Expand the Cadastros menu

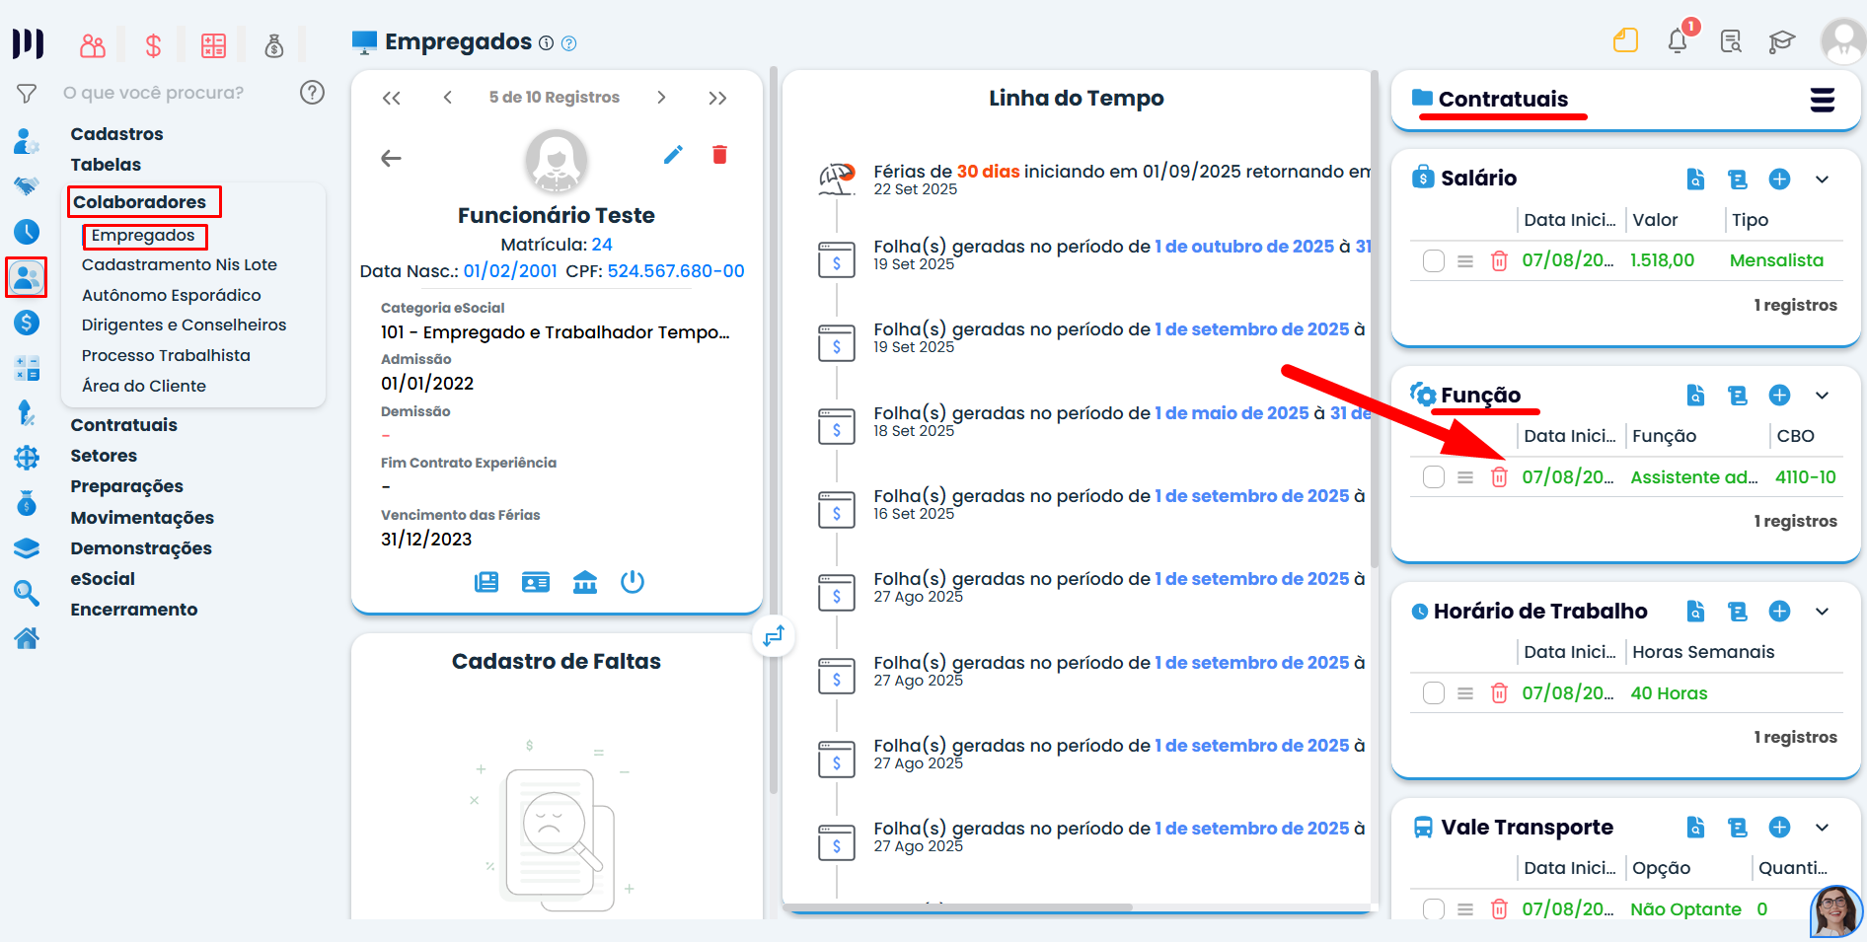(116, 134)
